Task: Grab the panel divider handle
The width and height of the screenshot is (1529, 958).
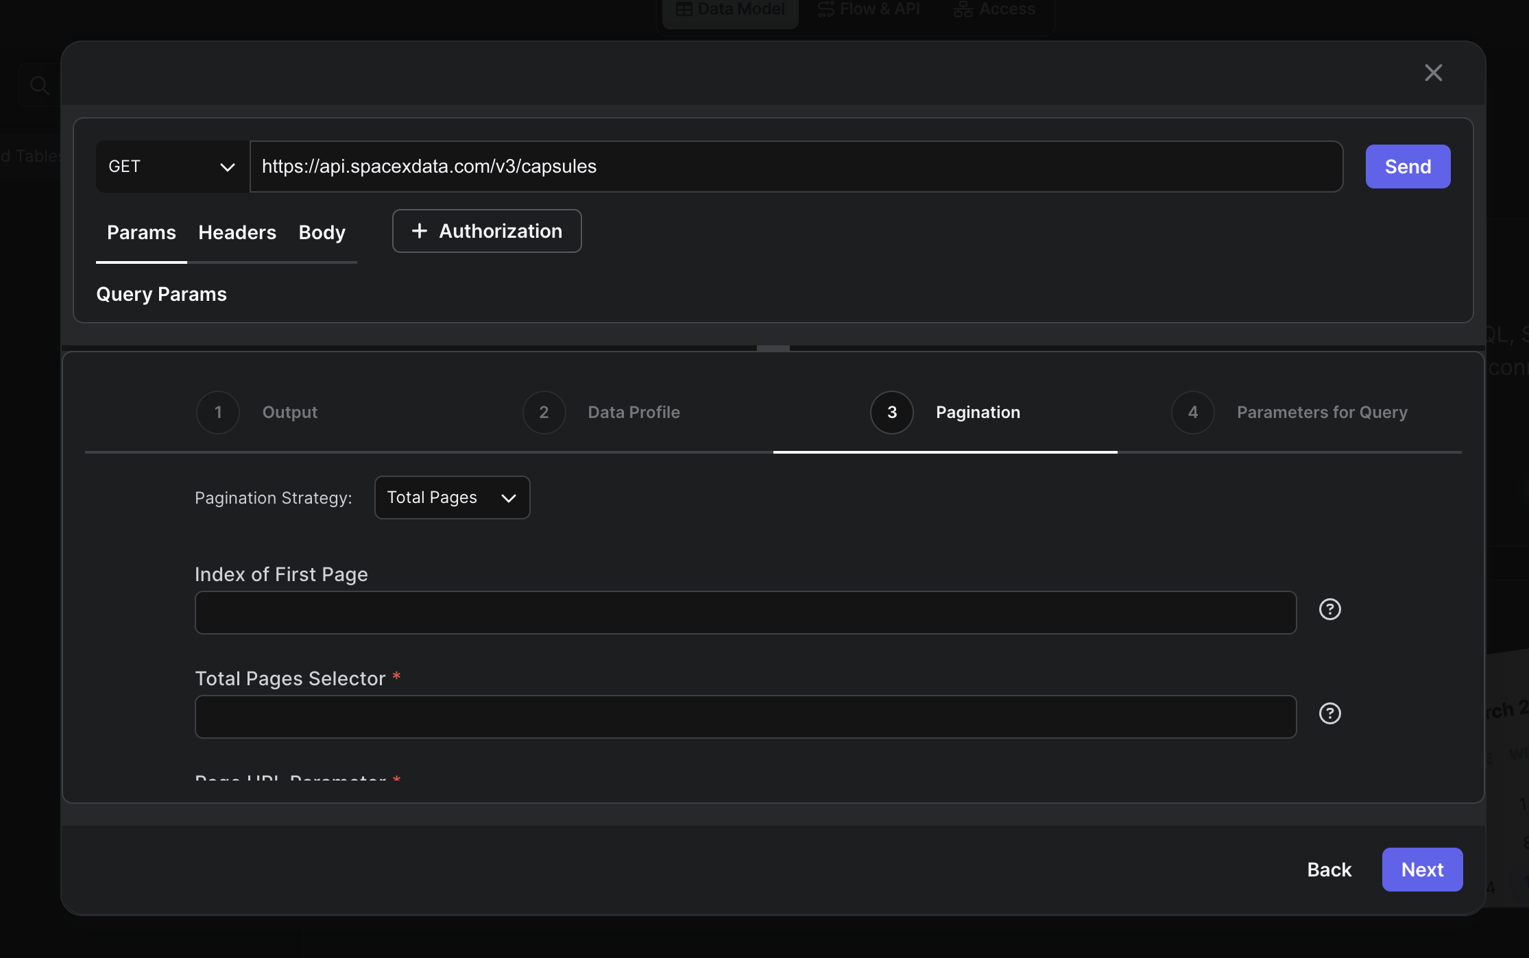Action: point(773,348)
